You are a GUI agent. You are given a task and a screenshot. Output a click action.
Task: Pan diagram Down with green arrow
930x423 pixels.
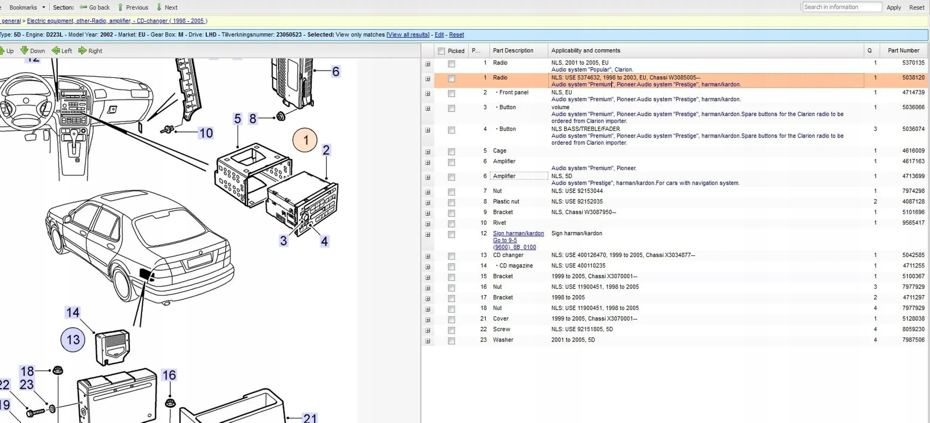[x=25, y=51]
